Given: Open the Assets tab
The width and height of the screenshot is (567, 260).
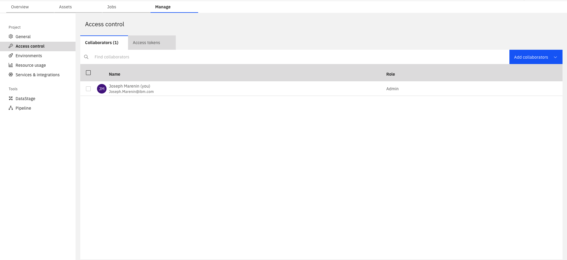Looking at the screenshot, I should click(65, 7).
